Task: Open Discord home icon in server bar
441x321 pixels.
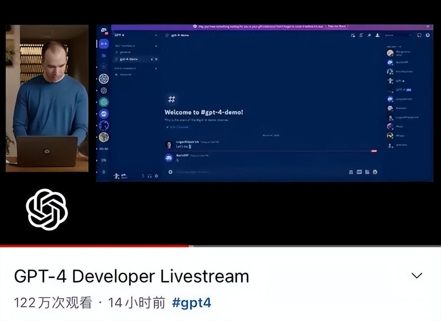Action: pos(104,30)
